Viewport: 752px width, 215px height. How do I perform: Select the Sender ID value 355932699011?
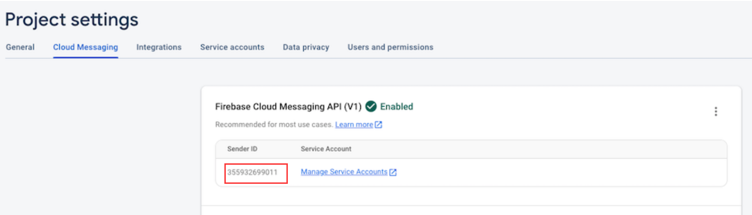252,172
